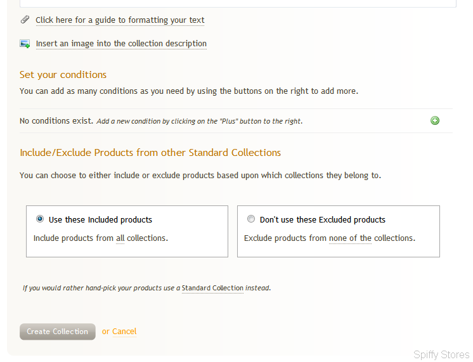The image size is (473, 362).
Task: Click the Cancel link
Action: coord(124,332)
